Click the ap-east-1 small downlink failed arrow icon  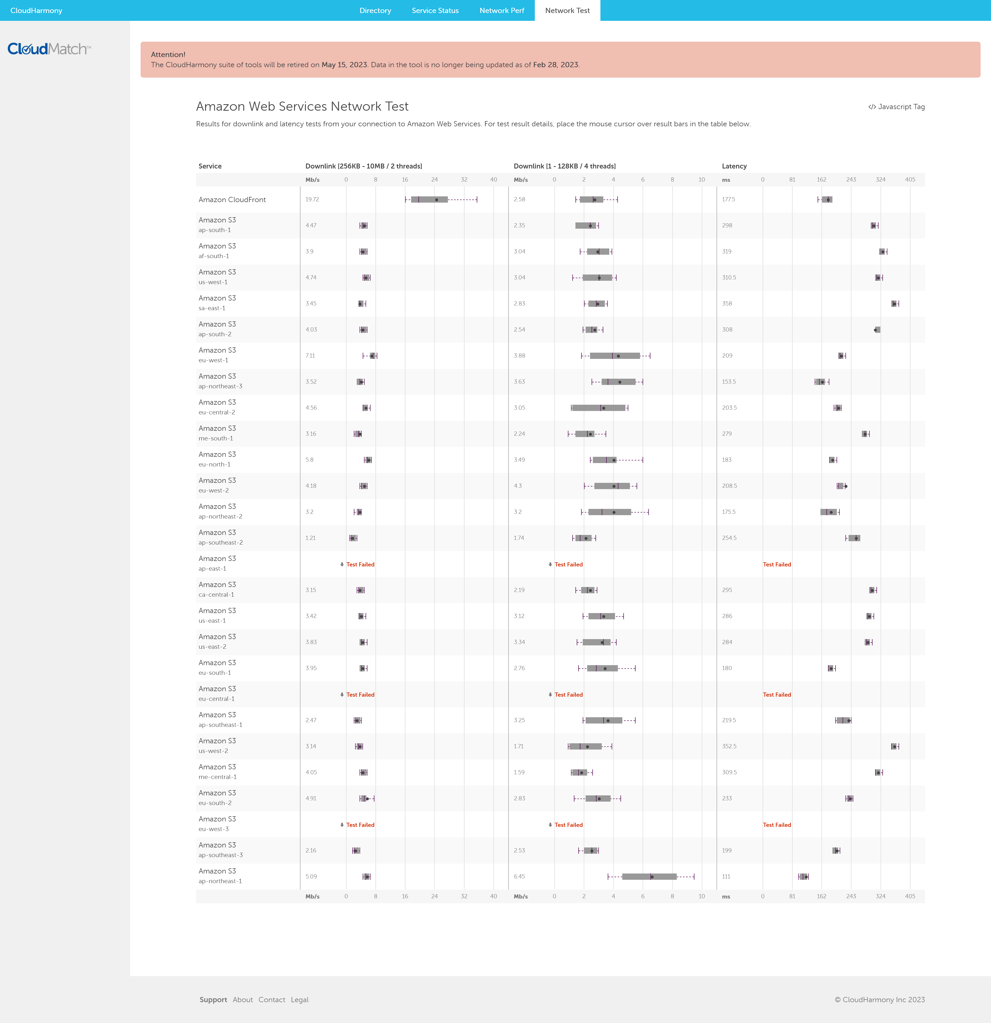pos(550,564)
